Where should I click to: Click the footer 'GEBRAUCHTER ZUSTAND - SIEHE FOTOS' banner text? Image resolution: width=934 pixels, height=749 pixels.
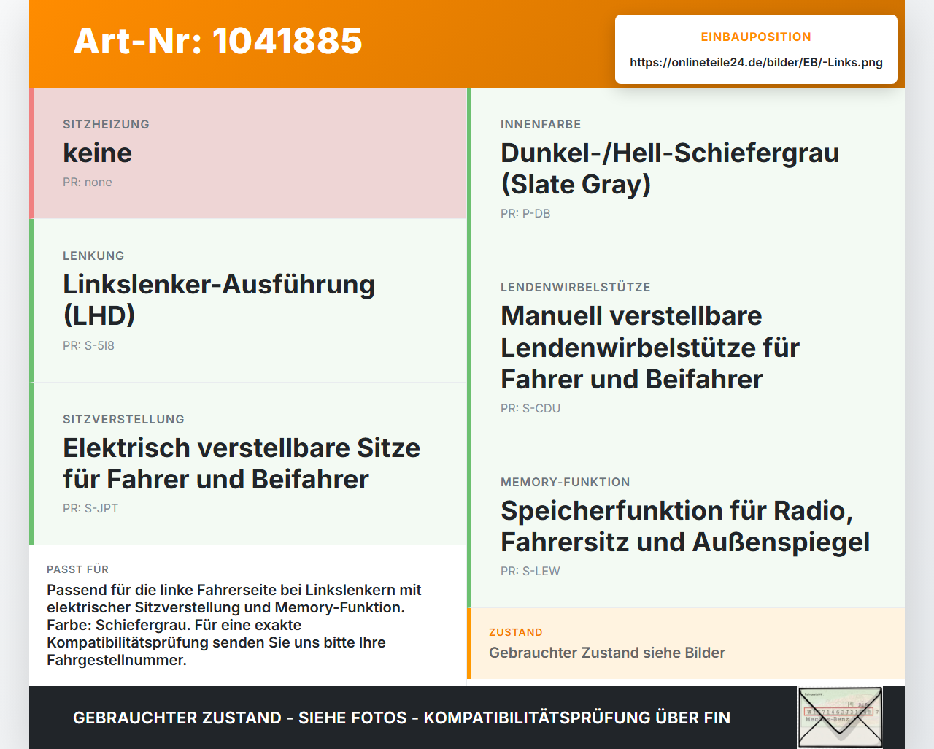click(x=401, y=718)
